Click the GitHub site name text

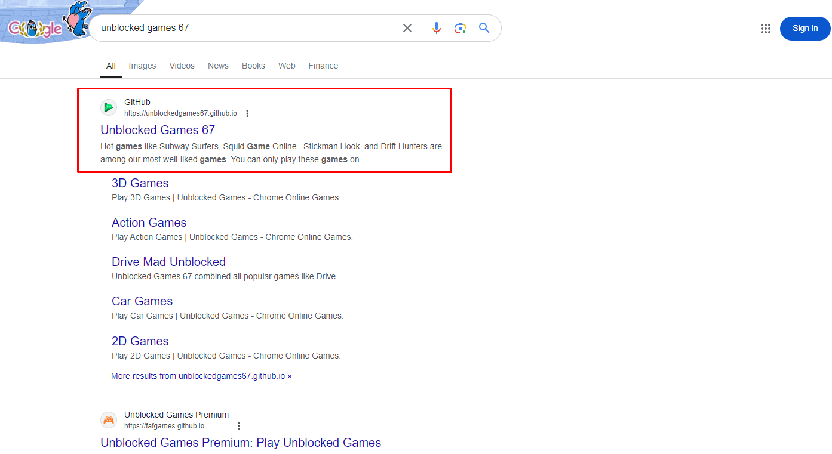pyautogui.click(x=137, y=102)
